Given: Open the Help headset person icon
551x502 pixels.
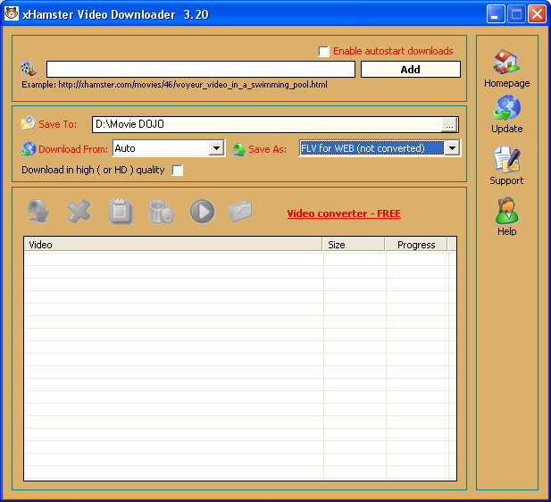Looking at the screenshot, I should click(x=506, y=211).
